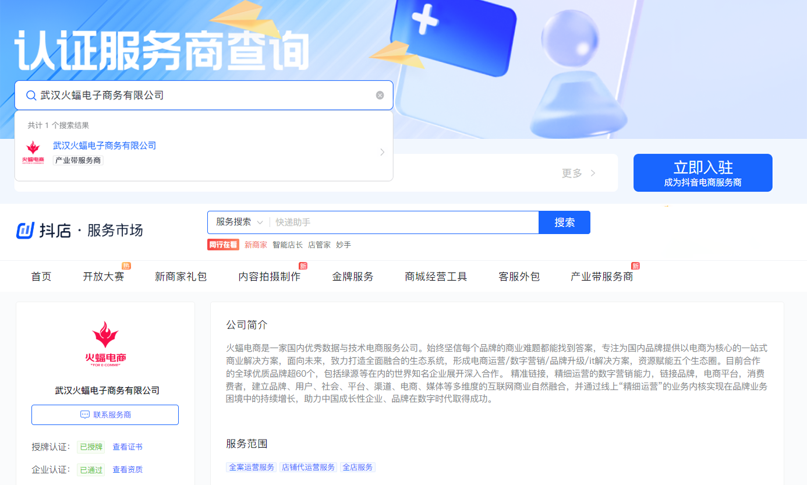Open the 服务搜索 dropdown

coord(239,222)
